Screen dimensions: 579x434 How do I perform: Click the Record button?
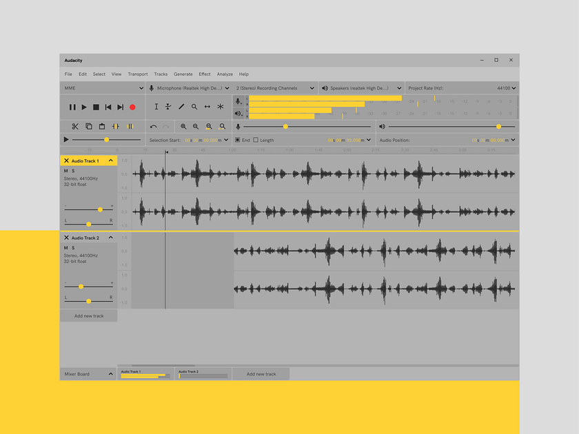coord(132,107)
